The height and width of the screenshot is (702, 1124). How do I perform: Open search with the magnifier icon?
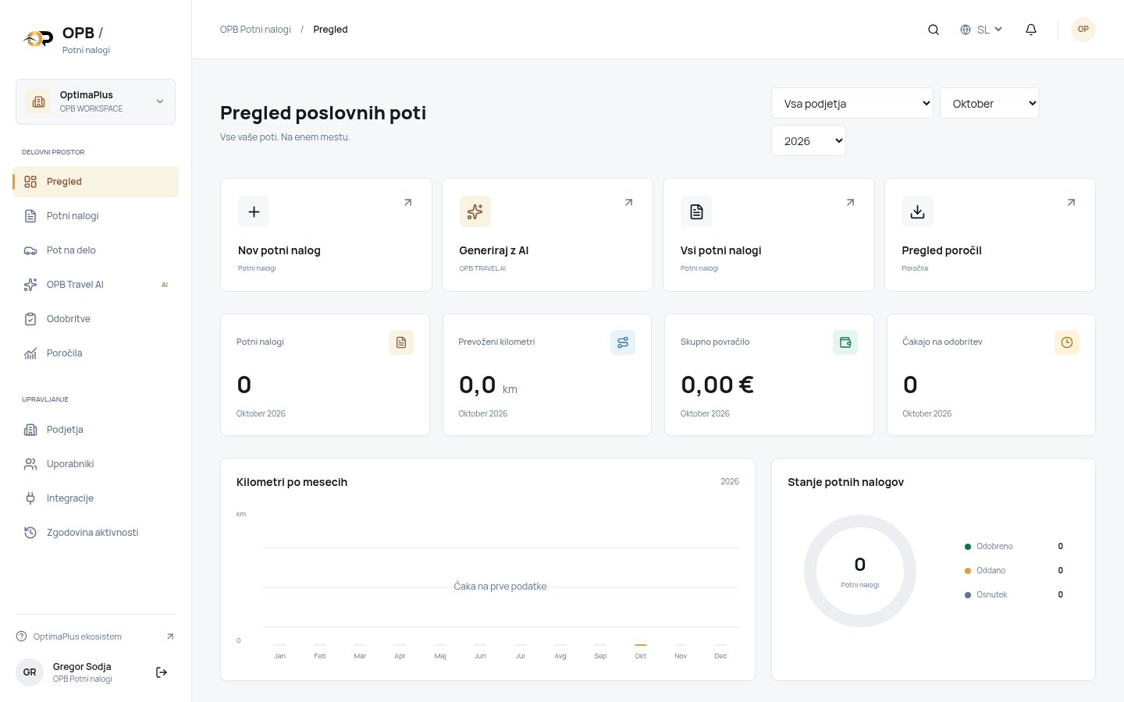933,30
